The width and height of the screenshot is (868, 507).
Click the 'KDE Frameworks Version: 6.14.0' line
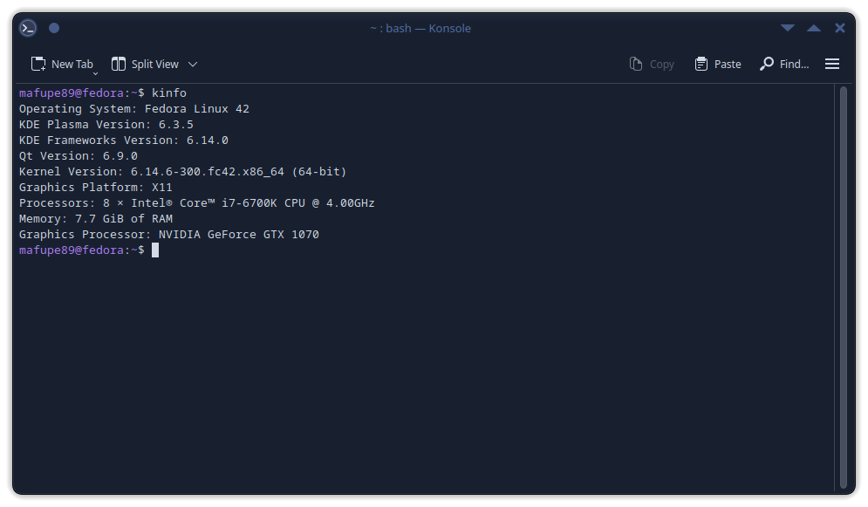coord(124,140)
